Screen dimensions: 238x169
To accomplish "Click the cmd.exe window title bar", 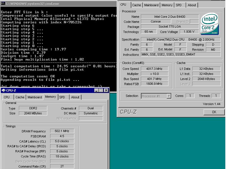I will point(58,3).
